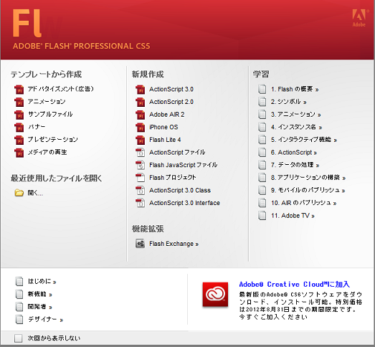Open lesson 9. モバイルのパブリッシュ
This screenshot has width=375, height=347.
point(308,191)
